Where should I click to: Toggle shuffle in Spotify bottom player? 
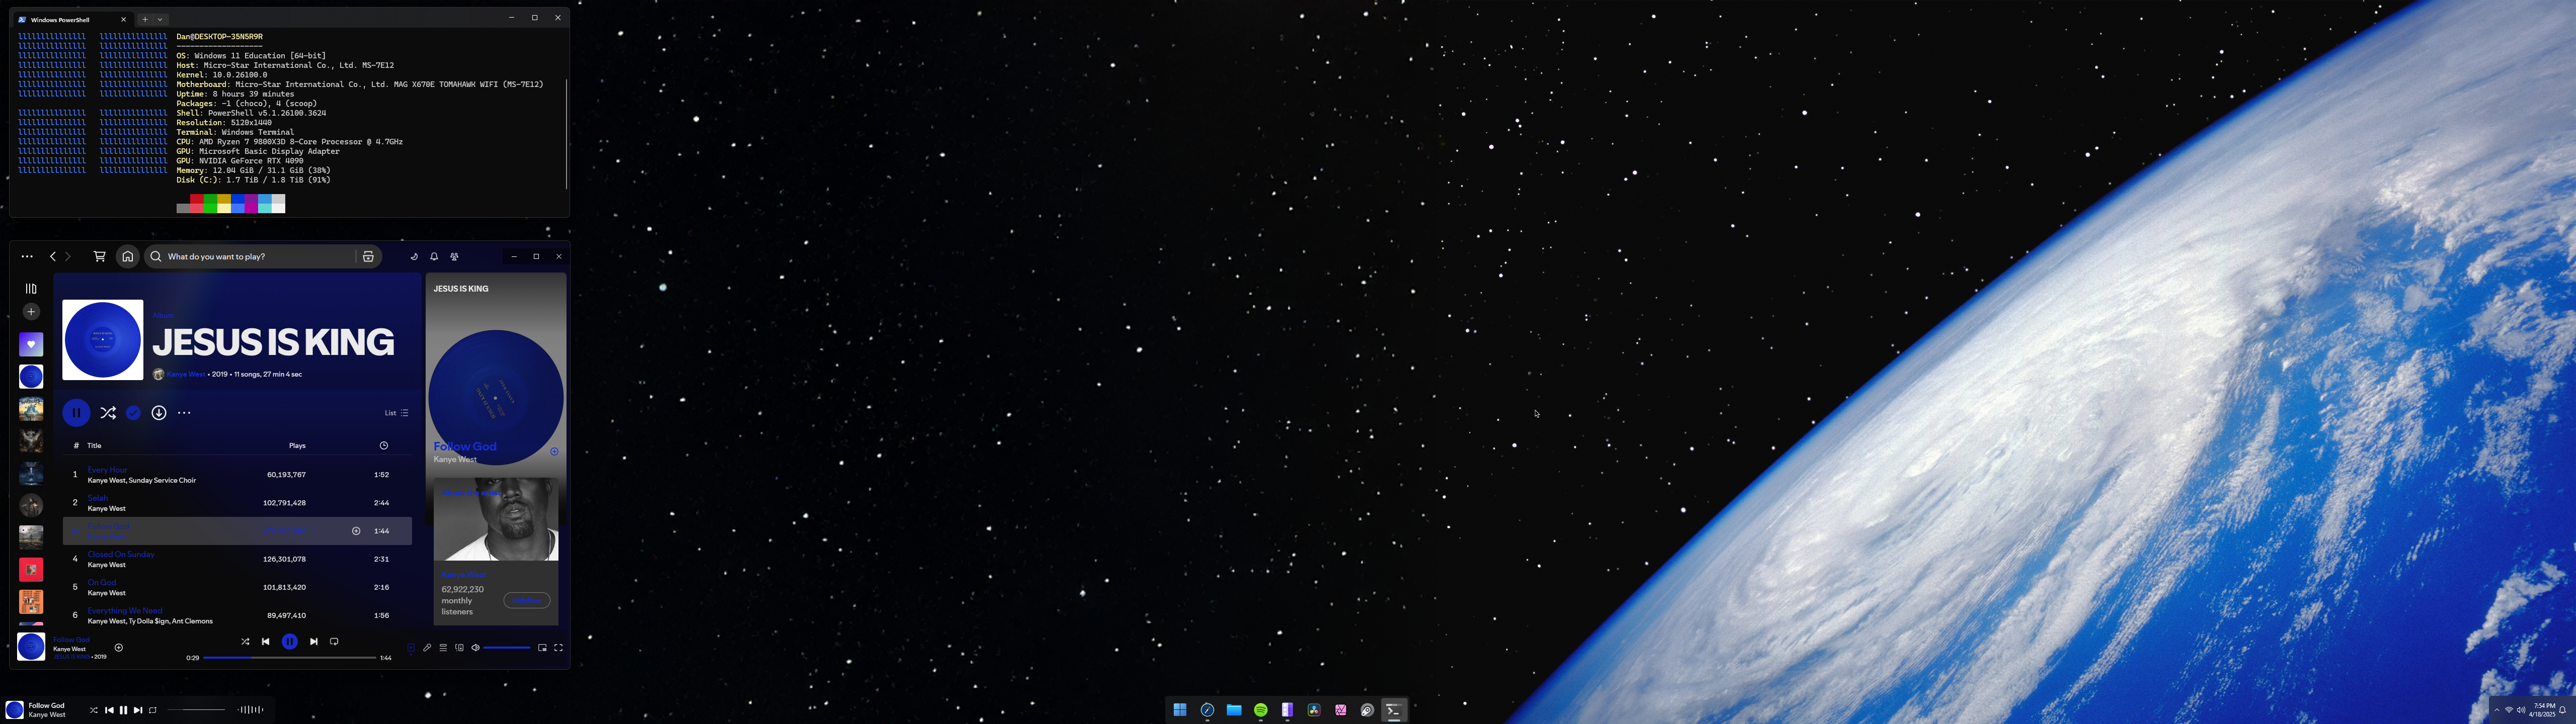pyautogui.click(x=245, y=642)
